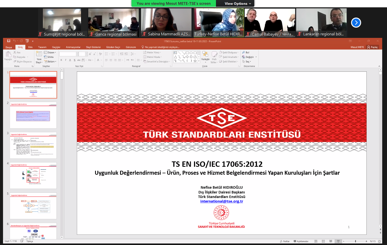Toggle underline formatting
The width and height of the screenshot is (387, 245).
pyautogui.click(x=70, y=60)
